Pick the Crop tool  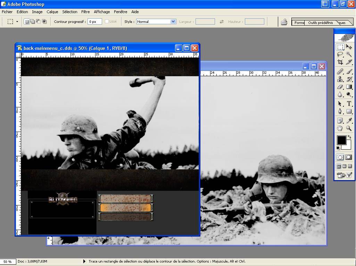340,62
